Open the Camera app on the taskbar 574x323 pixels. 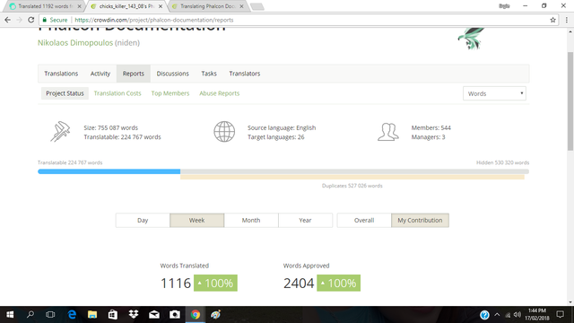coord(175,315)
